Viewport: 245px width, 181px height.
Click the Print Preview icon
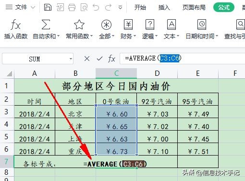coord(84,7)
